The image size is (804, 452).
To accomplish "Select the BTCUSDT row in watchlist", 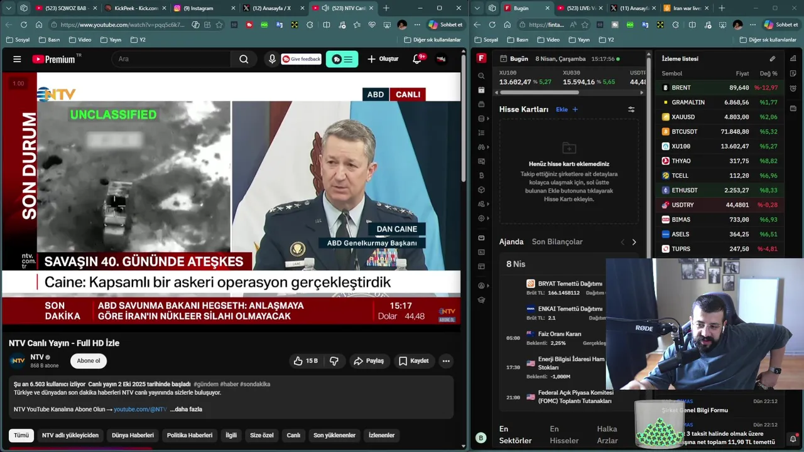I will tap(720, 132).
